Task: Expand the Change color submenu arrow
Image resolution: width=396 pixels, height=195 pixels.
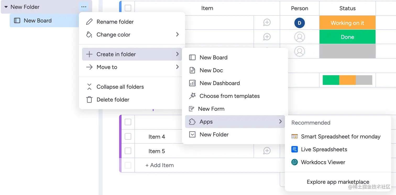Action: 177,34
